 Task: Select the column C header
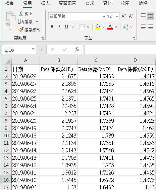[x=96, y=60]
